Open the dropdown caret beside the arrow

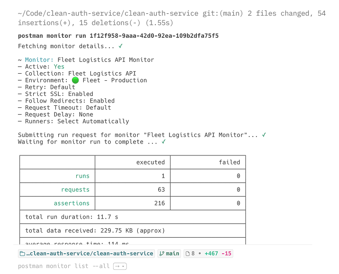(123, 266)
